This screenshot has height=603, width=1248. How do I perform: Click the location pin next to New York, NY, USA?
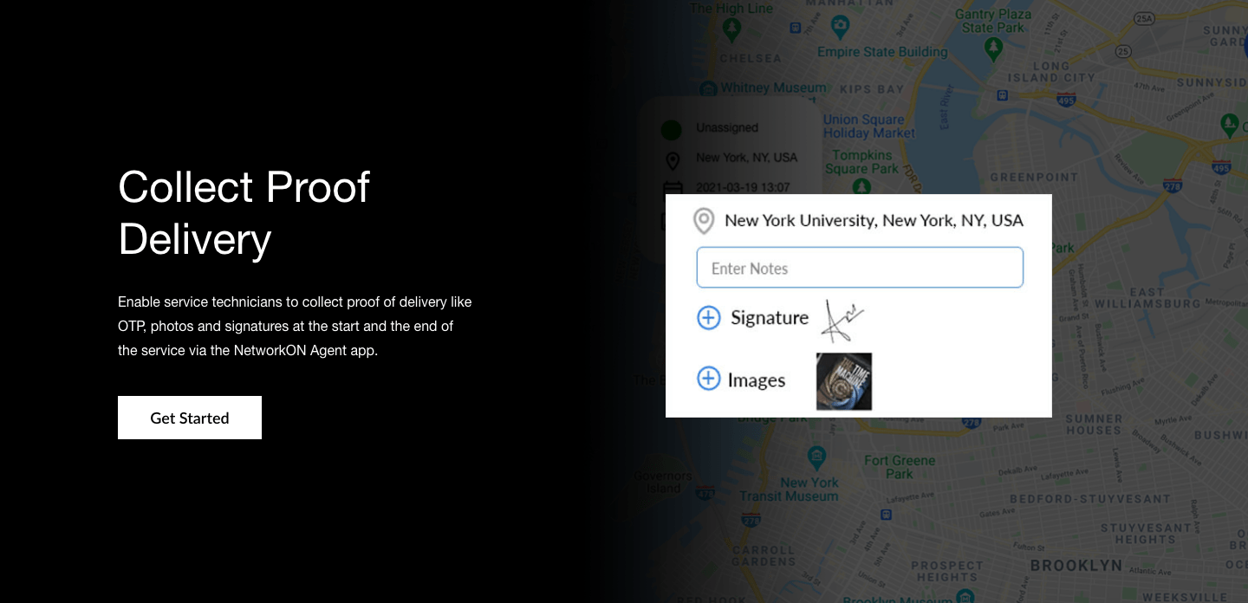point(672,161)
